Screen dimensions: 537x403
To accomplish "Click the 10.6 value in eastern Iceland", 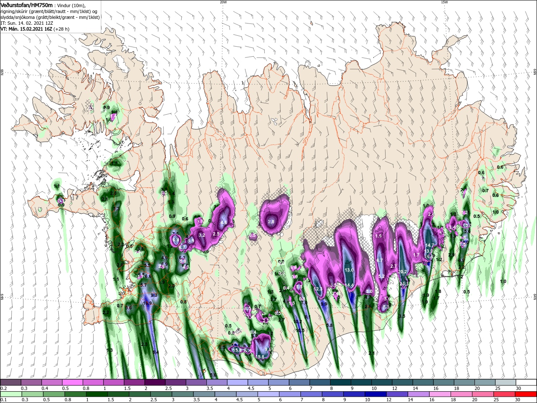I will [467, 225].
